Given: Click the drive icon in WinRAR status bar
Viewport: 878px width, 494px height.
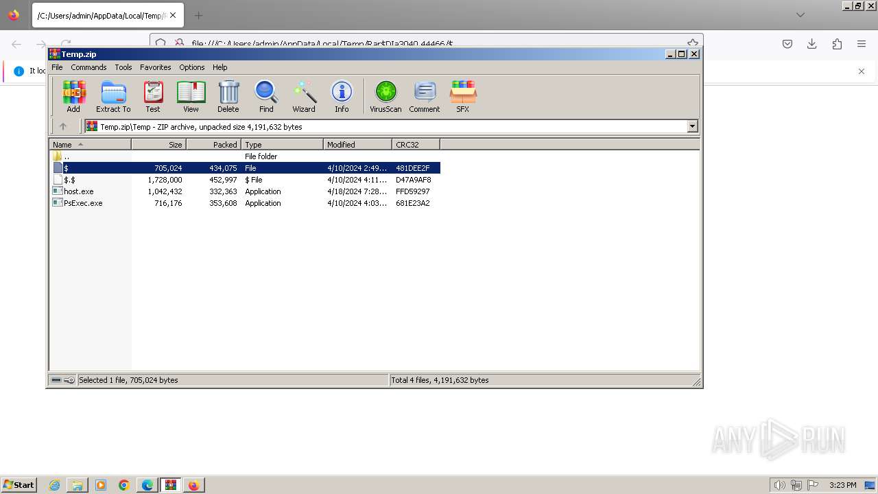Looking at the screenshot, I should (56, 380).
